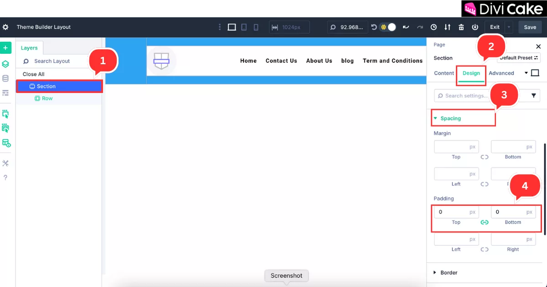Open the tools wrench icon in sidebar
The width and height of the screenshot is (547, 287).
(x=5, y=164)
